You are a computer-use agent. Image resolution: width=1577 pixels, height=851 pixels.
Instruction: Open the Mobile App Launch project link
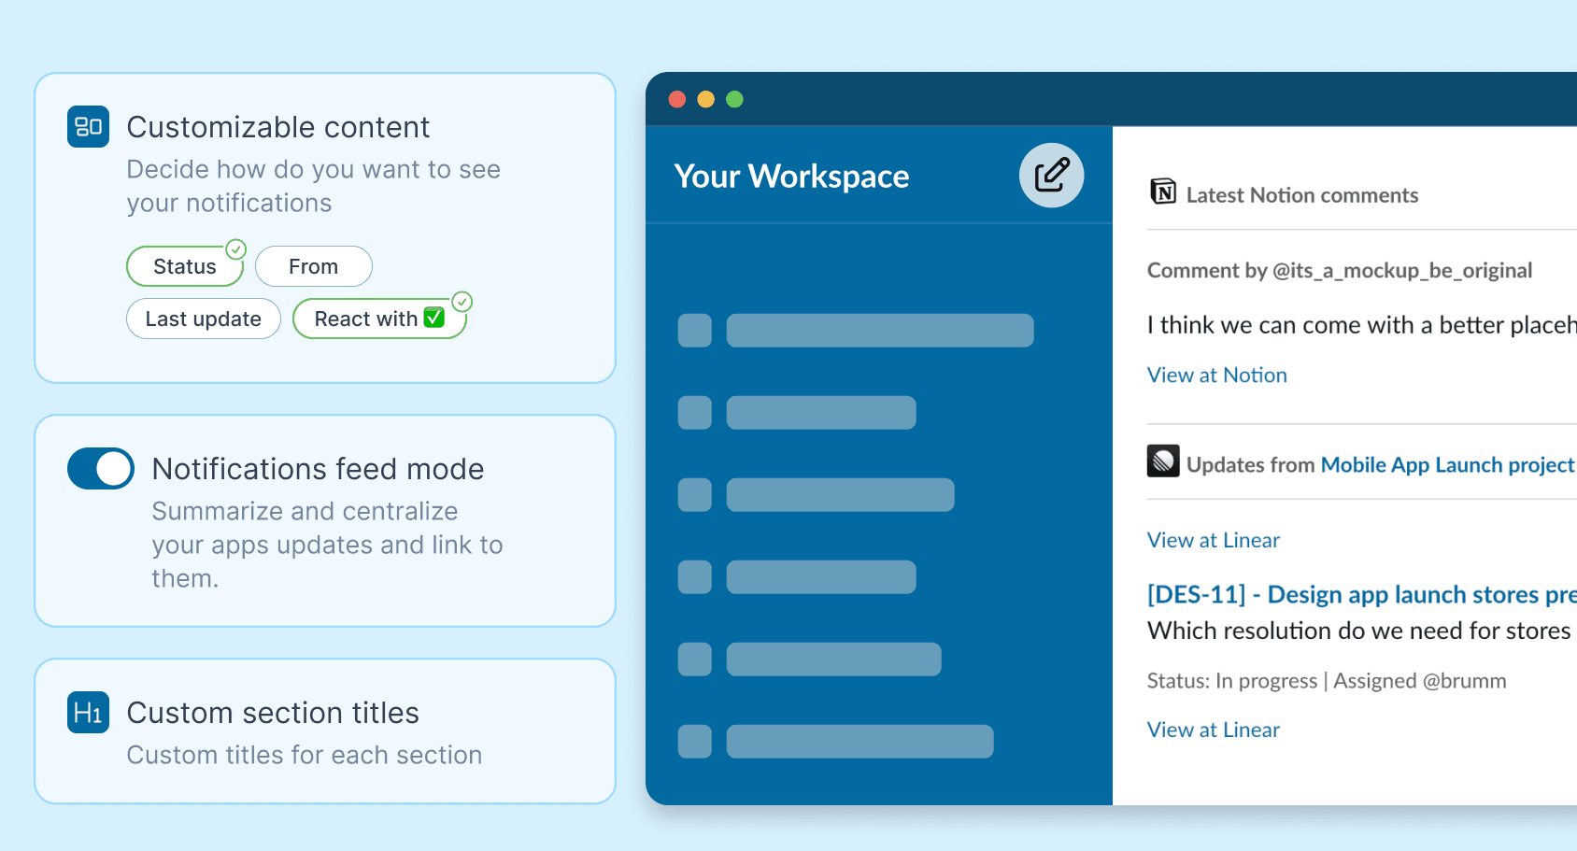tap(1446, 465)
